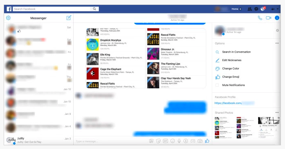The image size is (285, 149).
Task: Open the Messenger icon in the top bar
Action: (256, 9)
